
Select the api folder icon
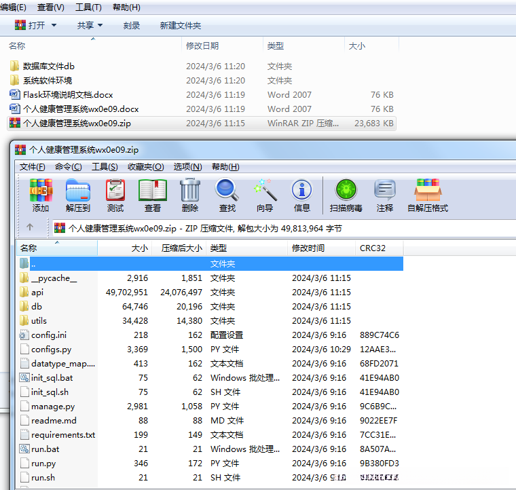(x=24, y=293)
